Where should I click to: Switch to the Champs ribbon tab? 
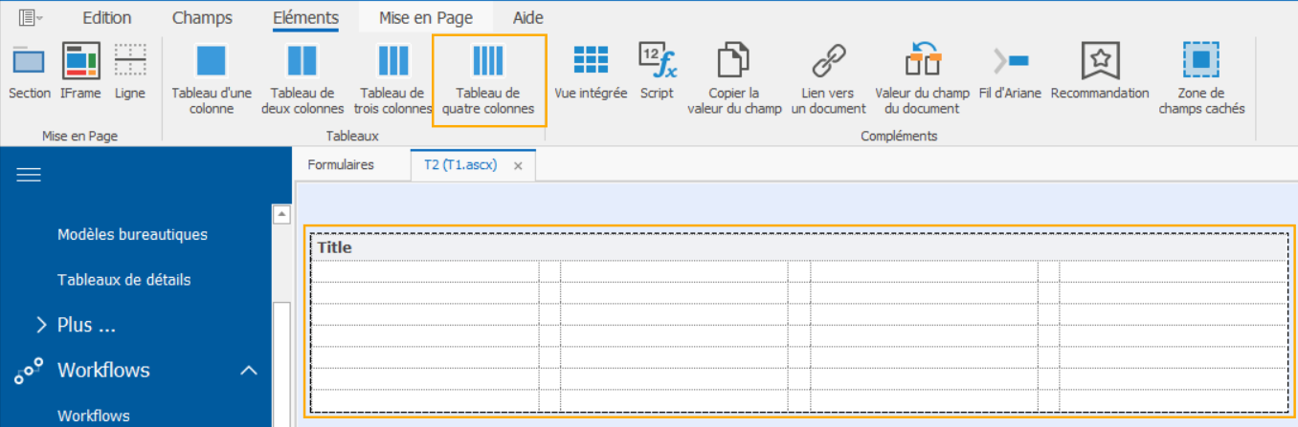click(x=201, y=17)
